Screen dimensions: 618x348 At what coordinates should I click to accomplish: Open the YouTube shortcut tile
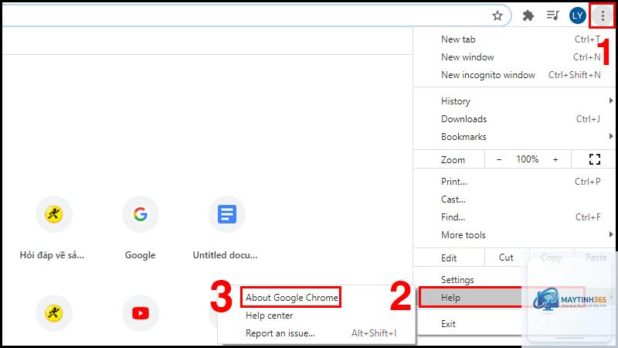pyautogui.click(x=141, y=313)
